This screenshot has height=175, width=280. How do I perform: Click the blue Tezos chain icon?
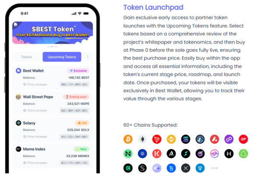click(171, 168)
